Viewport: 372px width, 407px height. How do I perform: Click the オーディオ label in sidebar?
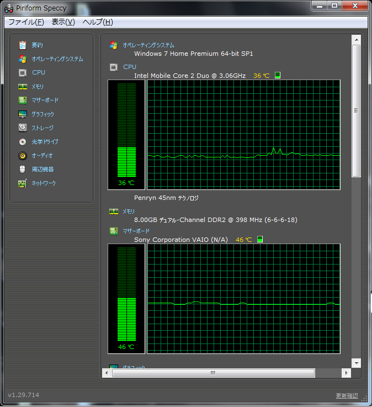[x=42, y=156]
